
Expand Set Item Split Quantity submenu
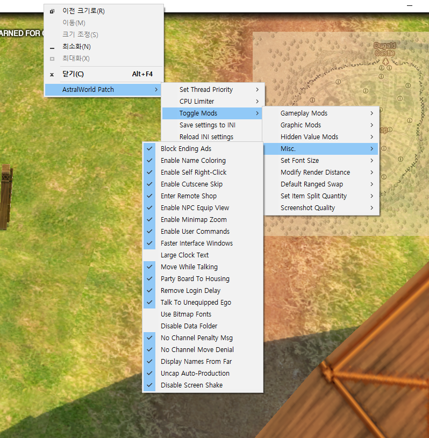coord(321,196)
